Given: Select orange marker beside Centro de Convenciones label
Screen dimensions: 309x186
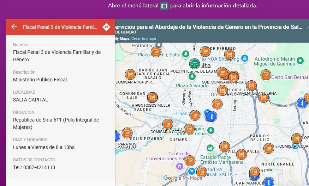Looking at the screenshot, I should pyautogui.click(x=190, y=161).
